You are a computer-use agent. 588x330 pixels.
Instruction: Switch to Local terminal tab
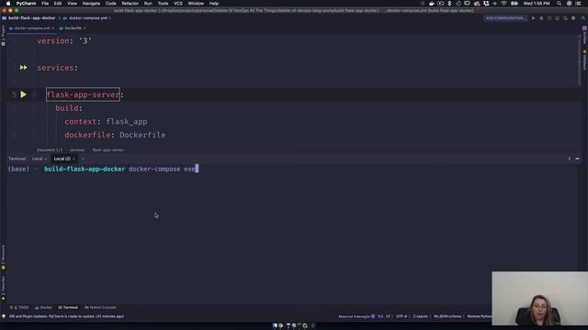coord(37,159)
